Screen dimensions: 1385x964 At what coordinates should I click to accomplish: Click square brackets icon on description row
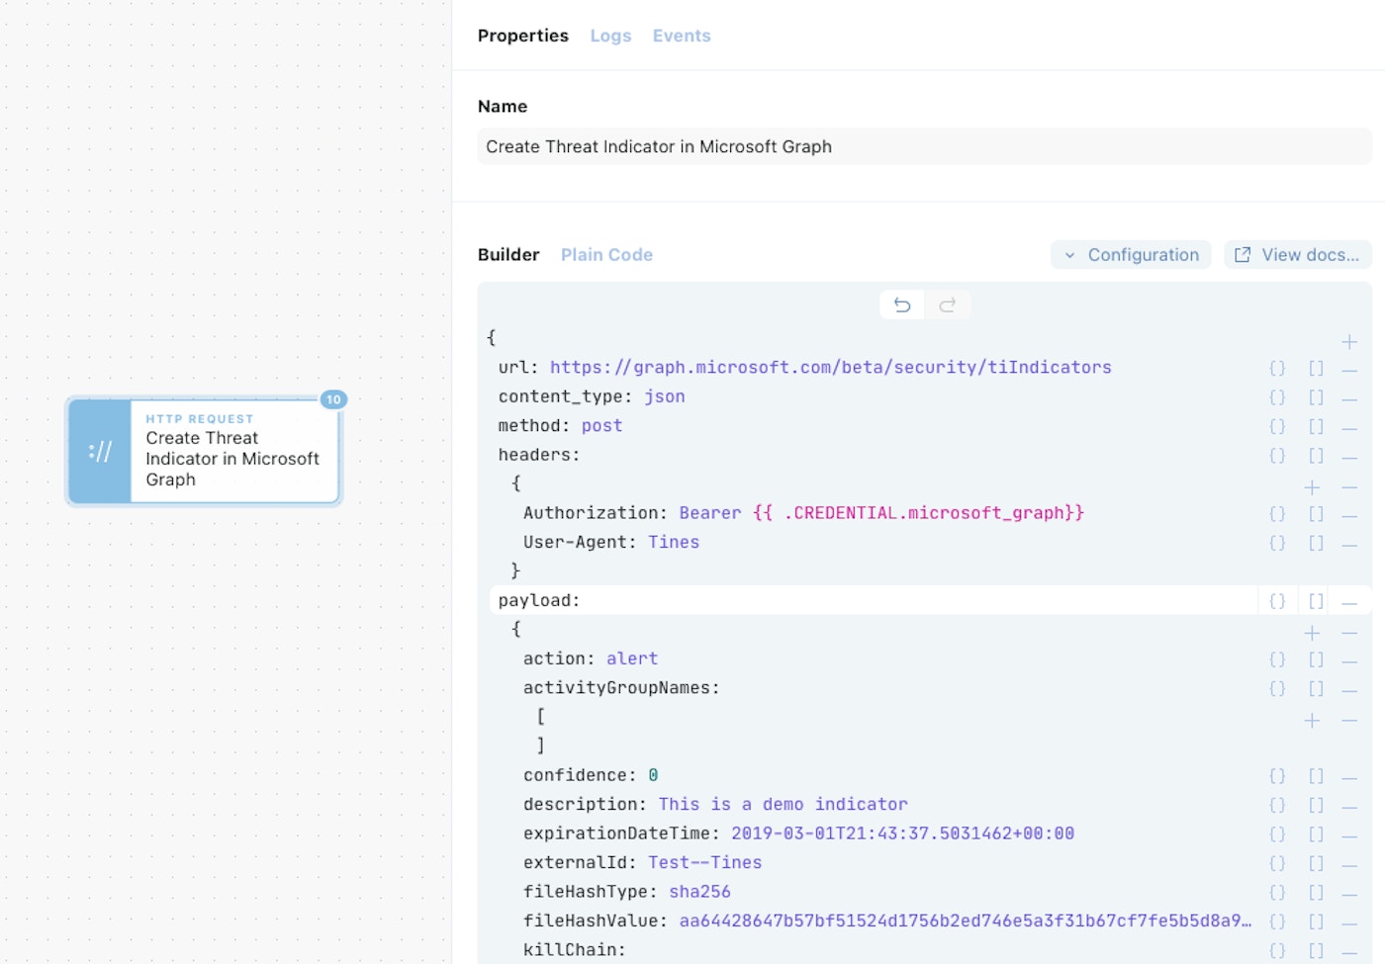pyautogui.click(x=1316, y=806)
